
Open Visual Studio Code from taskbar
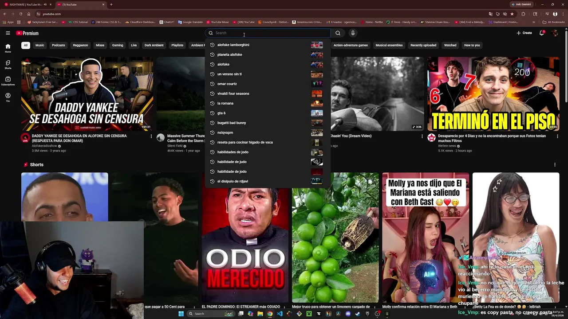[x=280, y=314]
